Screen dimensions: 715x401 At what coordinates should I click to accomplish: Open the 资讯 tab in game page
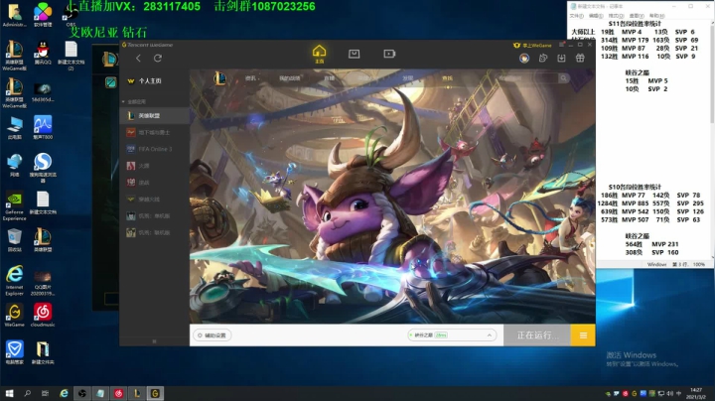point(250,78)
